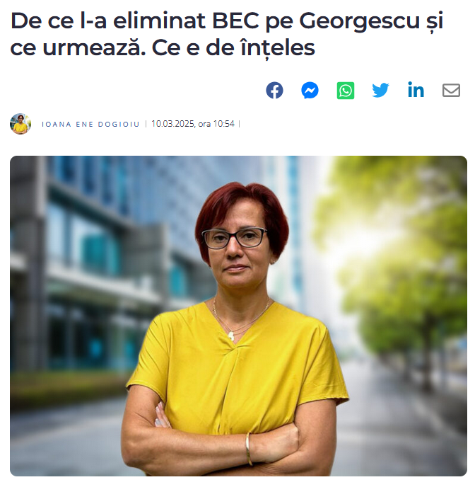The image size is (475, 487).
Task: Click the gold bracelet on the woman's wrist
Action: [x=248, y=449]
